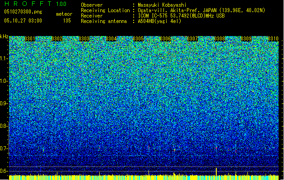Click the 0.6 frequency axis label
284x180 pixels.
pos(4,171)
